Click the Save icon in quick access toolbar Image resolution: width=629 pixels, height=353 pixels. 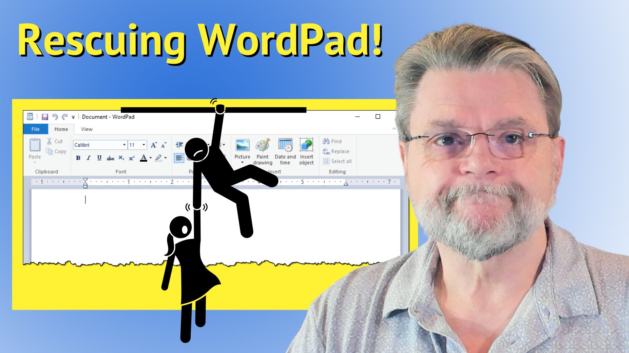click(x=45, y=117)
